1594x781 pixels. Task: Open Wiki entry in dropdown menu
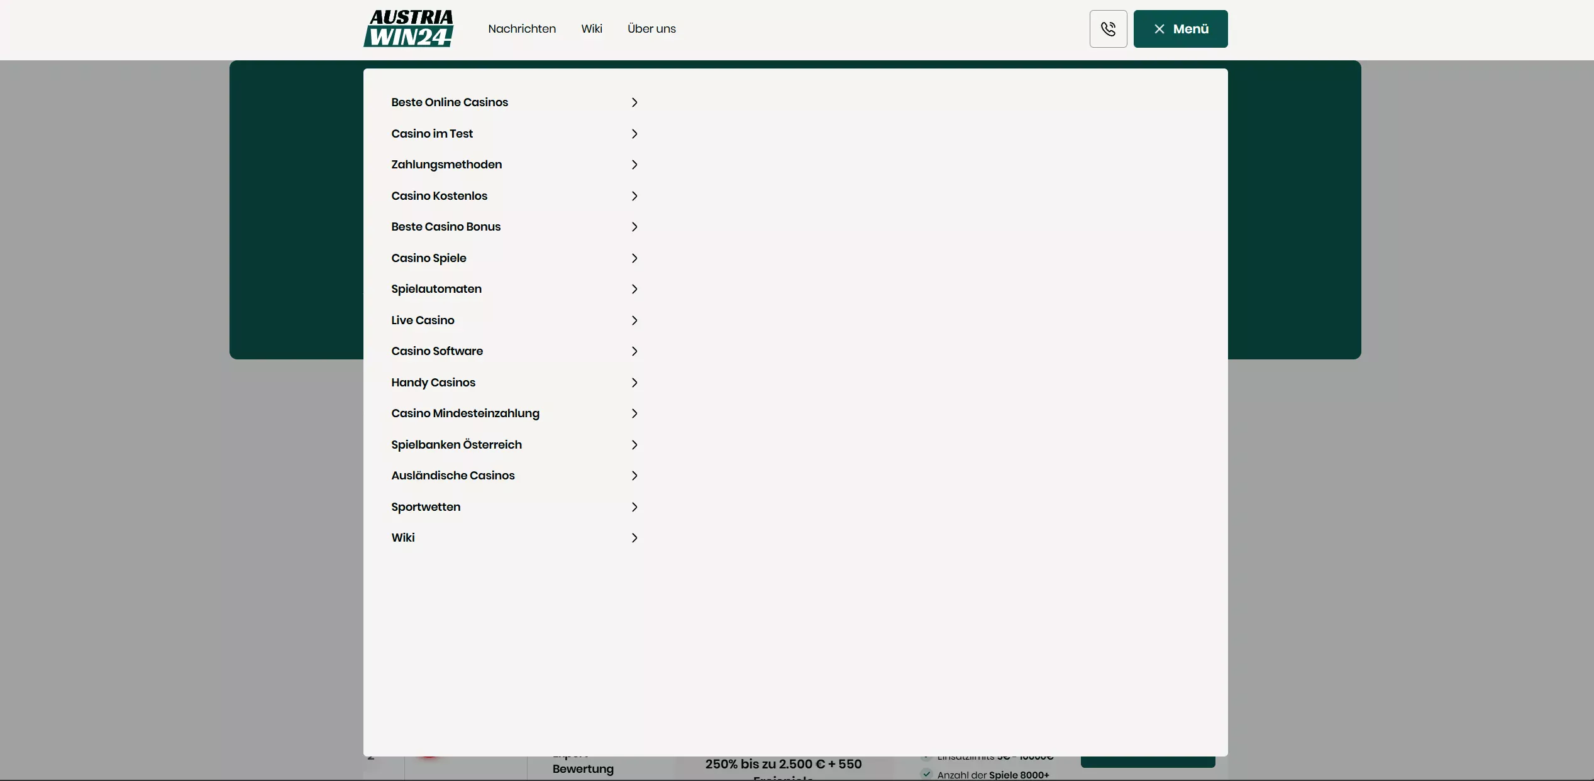403,538
